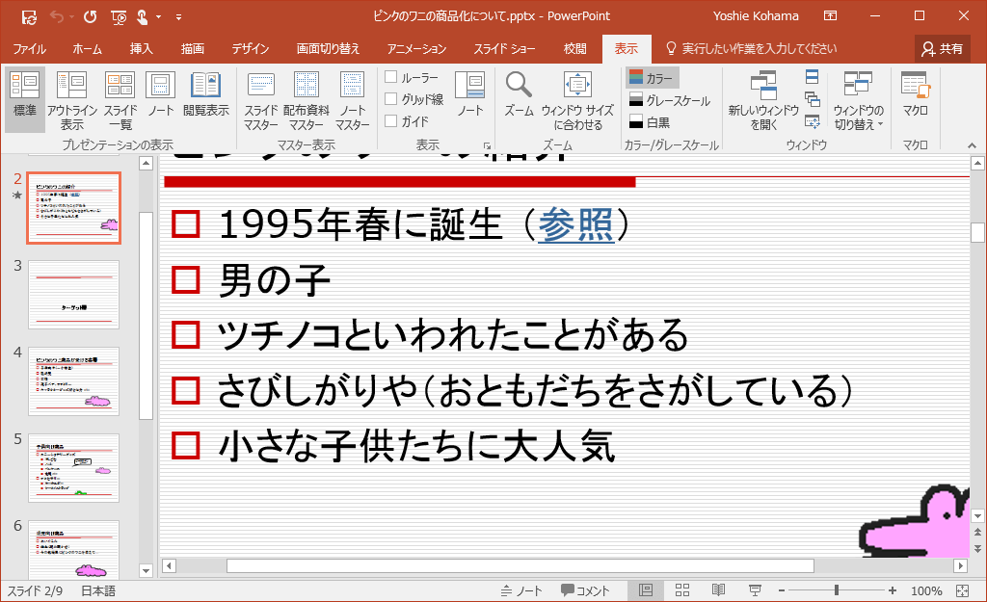
Task: Click the previous slide double-arrow button
Action: point(977,533)
